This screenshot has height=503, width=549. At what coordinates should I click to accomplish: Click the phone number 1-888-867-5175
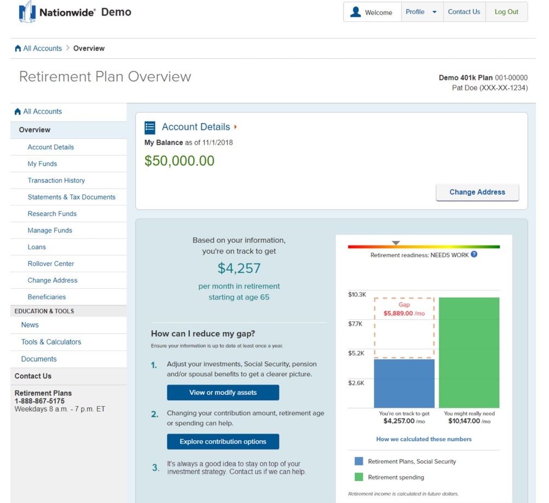(x=39, y=401)
